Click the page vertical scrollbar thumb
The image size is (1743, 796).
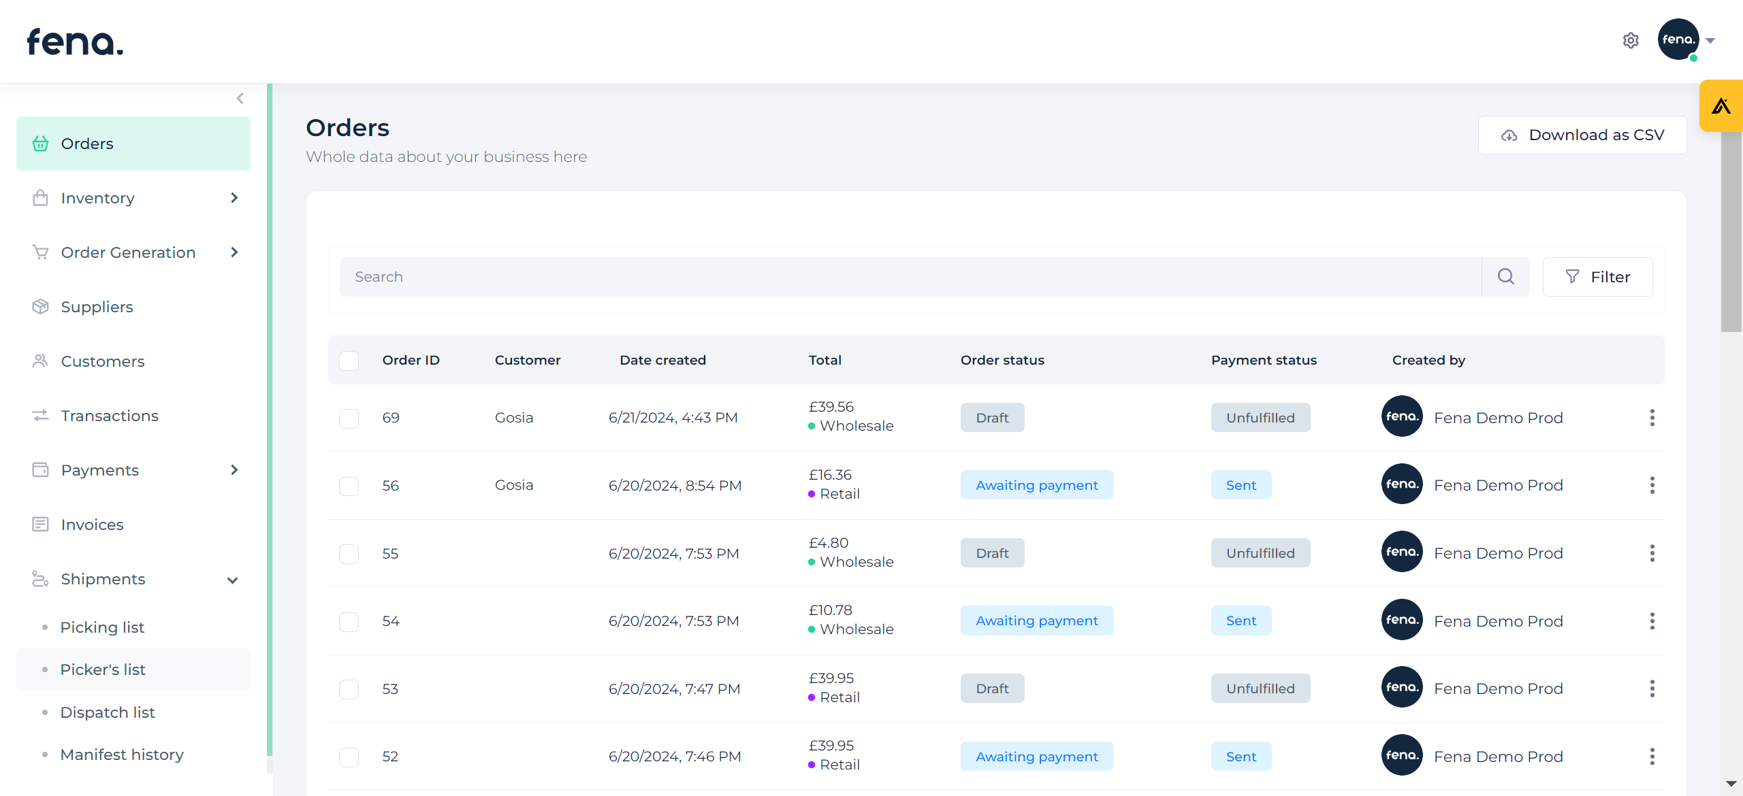point(1730,231)
